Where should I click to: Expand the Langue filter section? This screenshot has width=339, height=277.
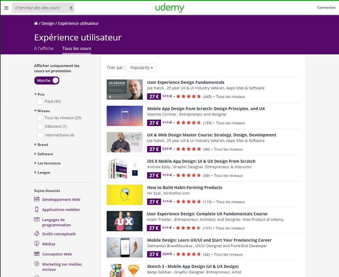[43, 172]
